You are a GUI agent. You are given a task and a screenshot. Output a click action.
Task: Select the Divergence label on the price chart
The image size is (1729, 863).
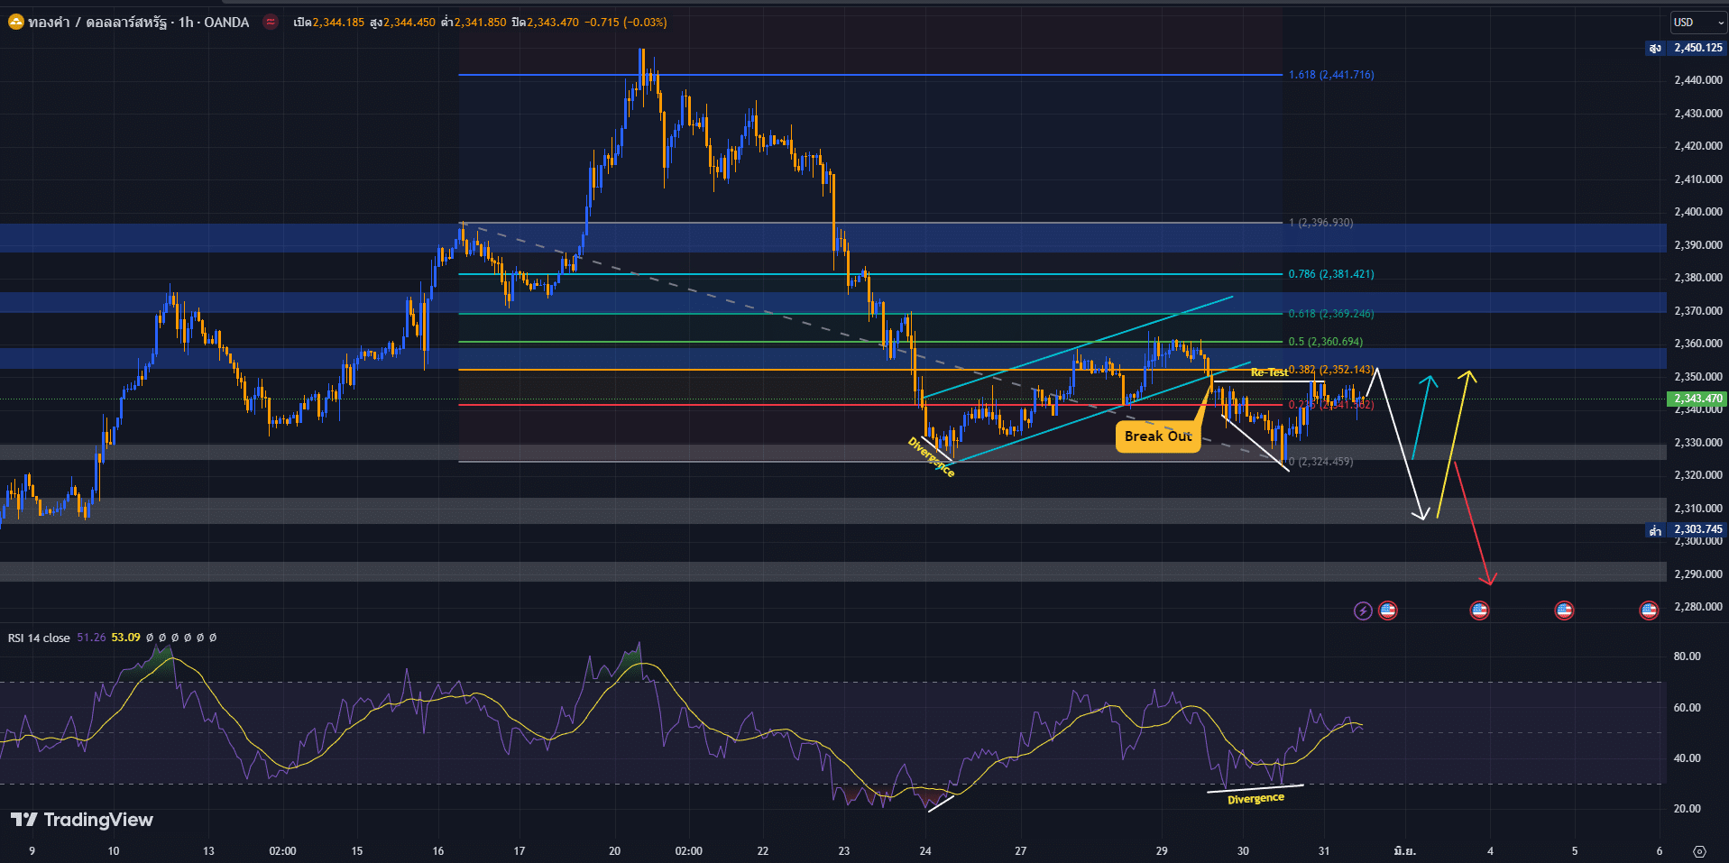[931, 457]
